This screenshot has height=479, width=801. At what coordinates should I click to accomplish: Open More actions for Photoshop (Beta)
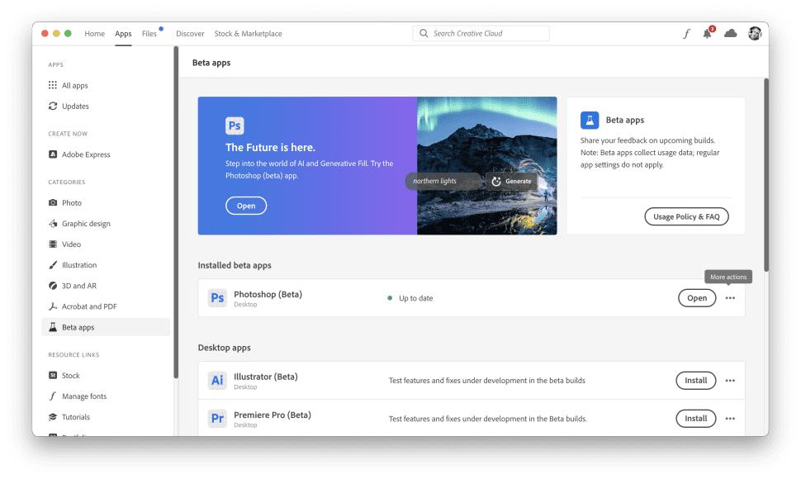tap(730, 298)
